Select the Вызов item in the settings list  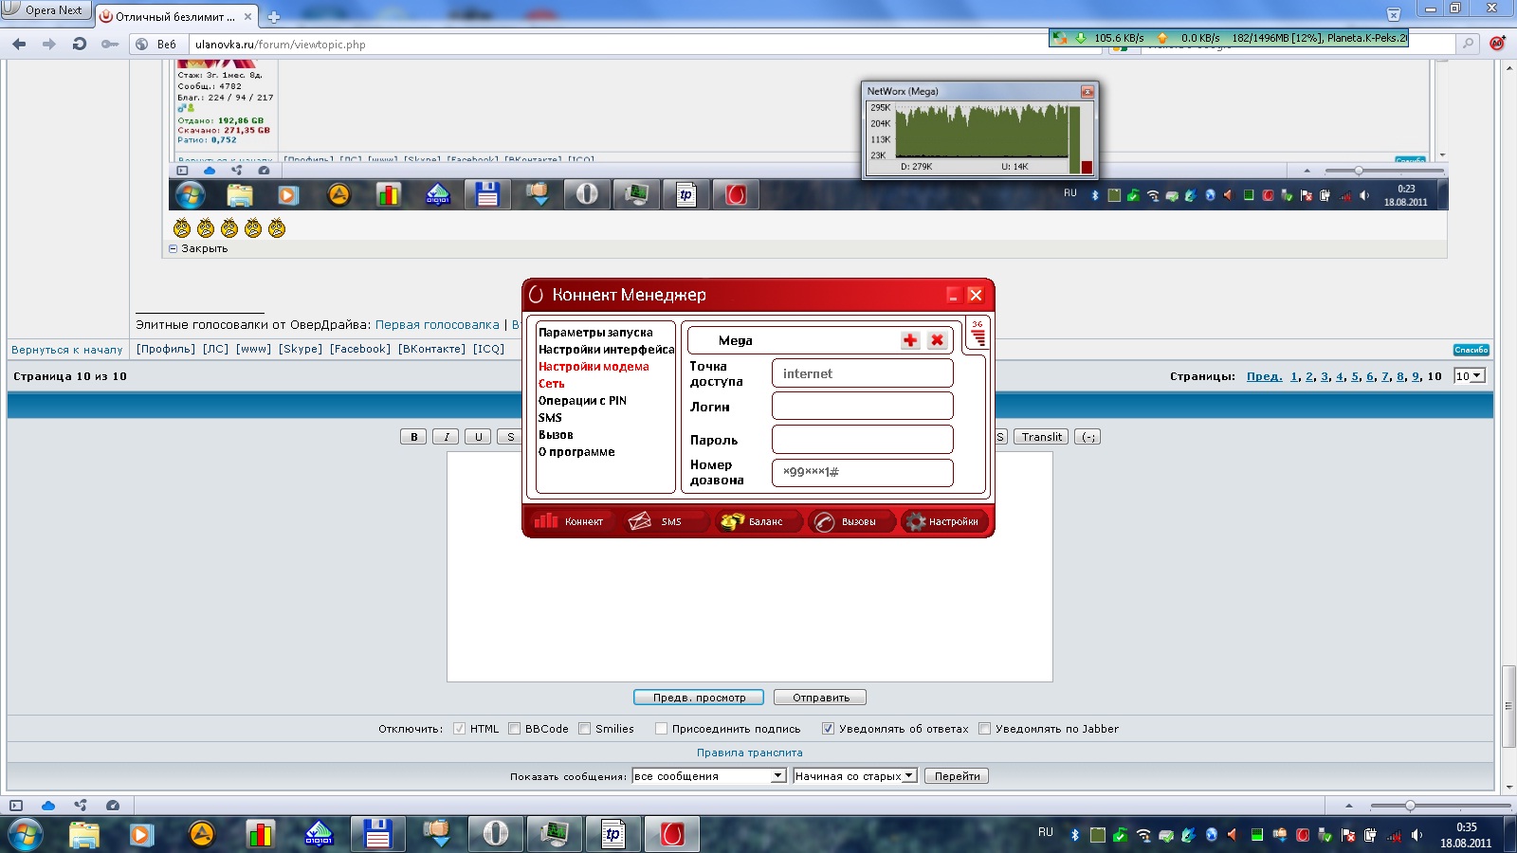556,435
